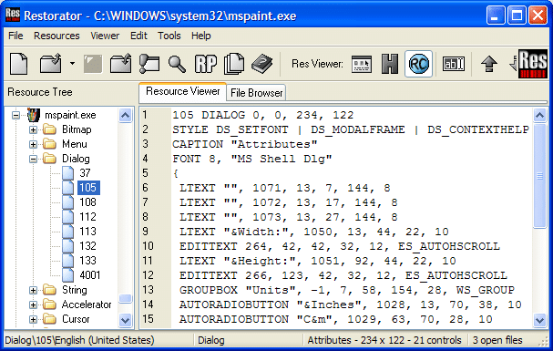
Task: Select the Cursor folder in tree
Action: [76, 319]
